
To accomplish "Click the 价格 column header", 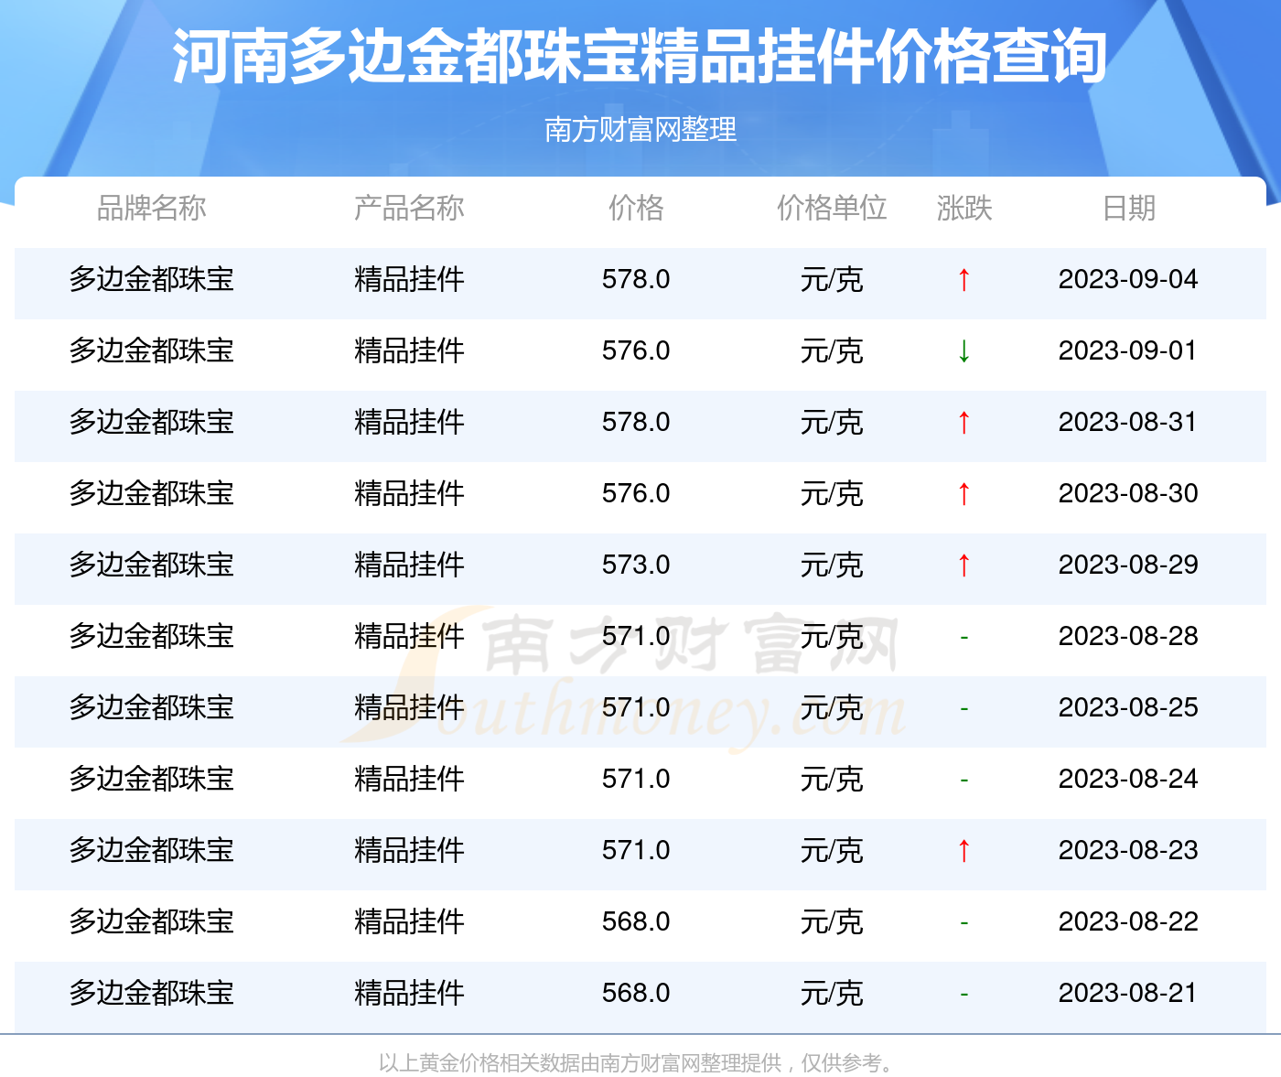I will [x=636, y=208].
